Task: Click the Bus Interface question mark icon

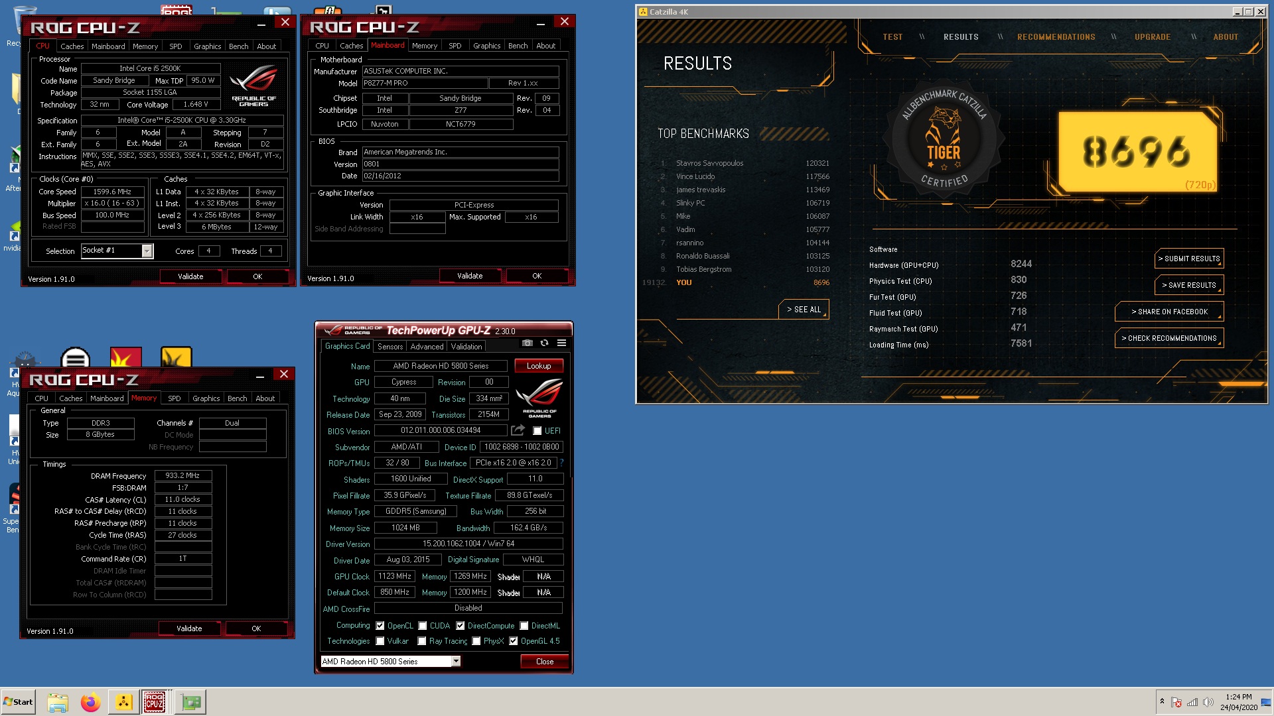Action: [561, 463]
